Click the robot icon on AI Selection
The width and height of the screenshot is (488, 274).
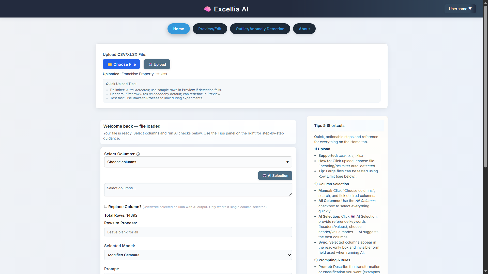click(x=264, y=176)
